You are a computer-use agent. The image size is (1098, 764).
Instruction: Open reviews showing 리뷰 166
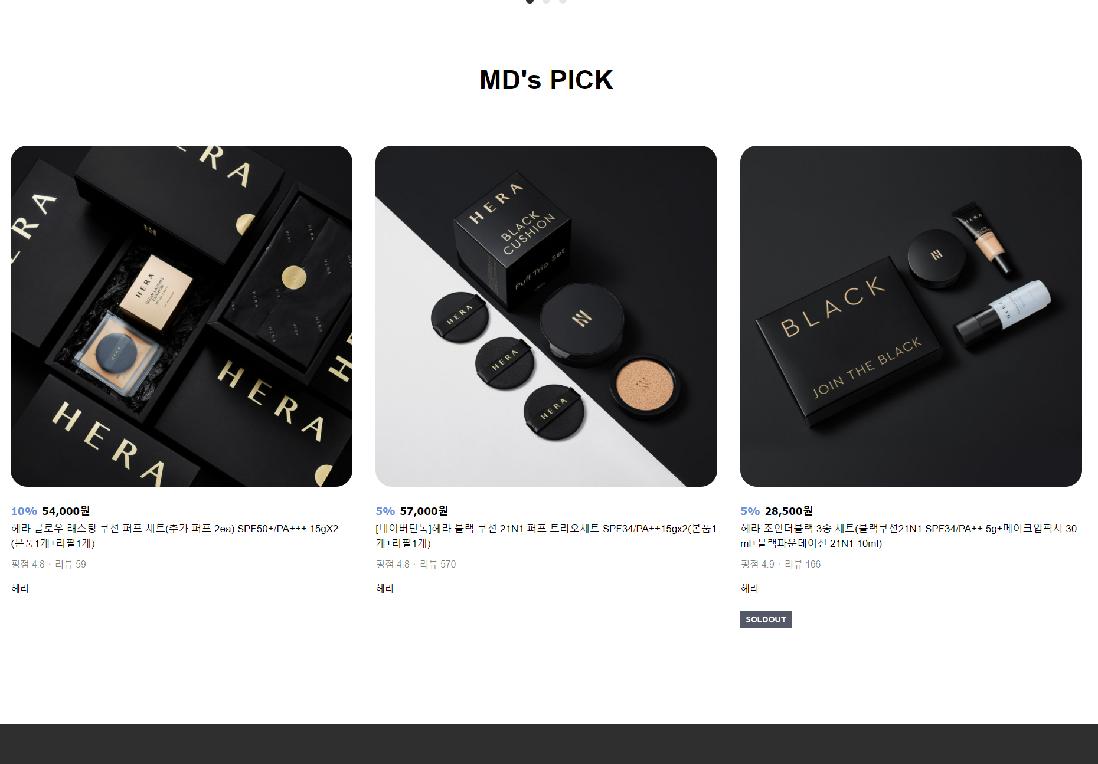802,564
